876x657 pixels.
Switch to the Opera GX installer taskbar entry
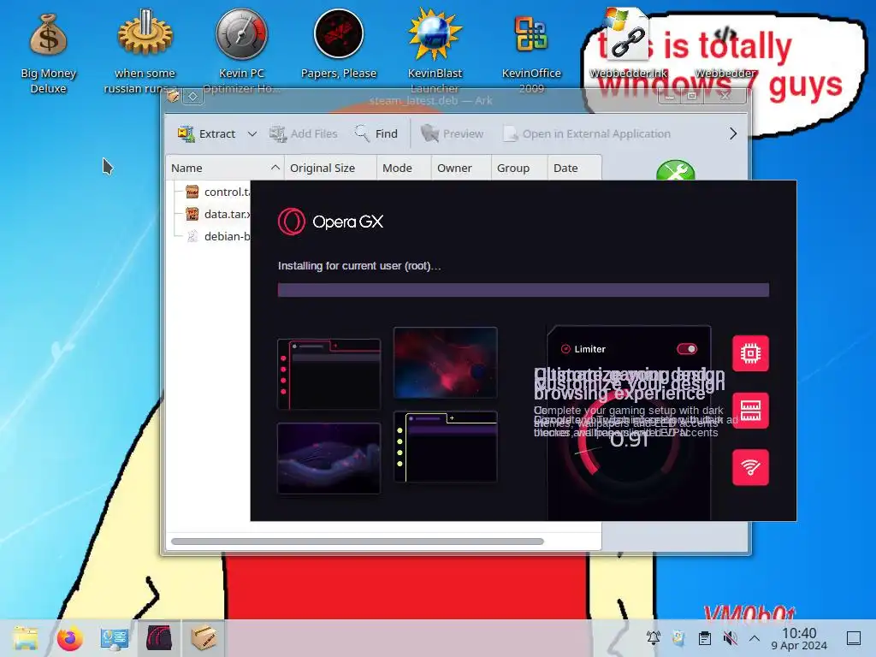click(x=158, y=638)
